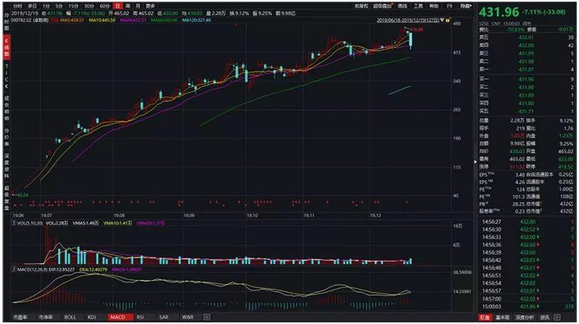The image size is (579, 324).
Task: Open the dropdown arrow next to the date range
Action: (x=442, y=20)
